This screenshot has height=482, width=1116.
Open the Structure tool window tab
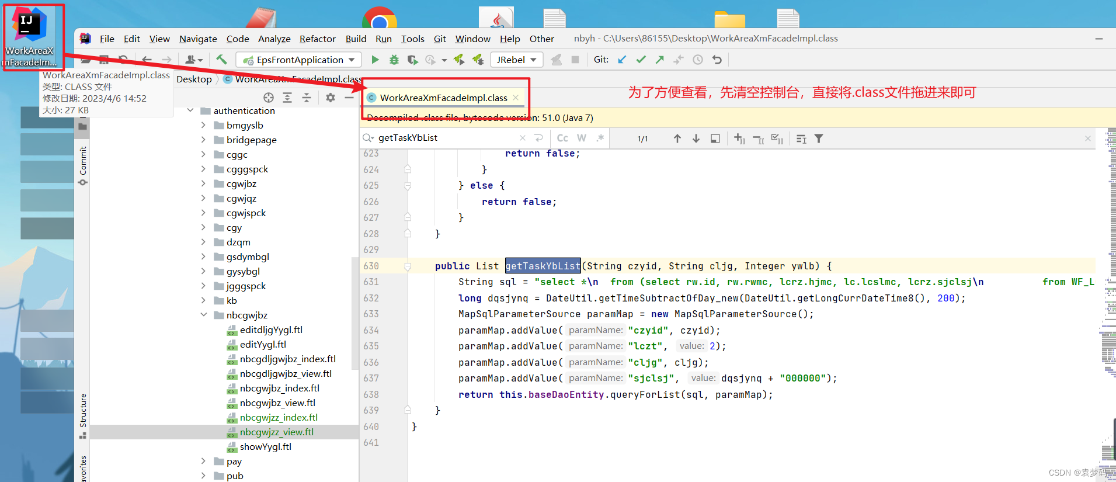tap(83, 416)
